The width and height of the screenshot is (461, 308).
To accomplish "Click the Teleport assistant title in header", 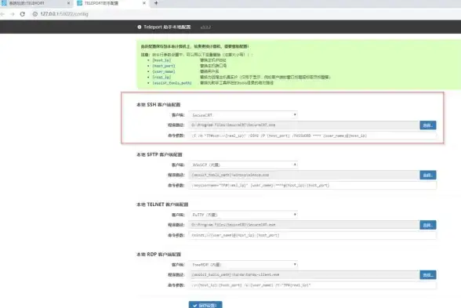I will click(167, 27).
